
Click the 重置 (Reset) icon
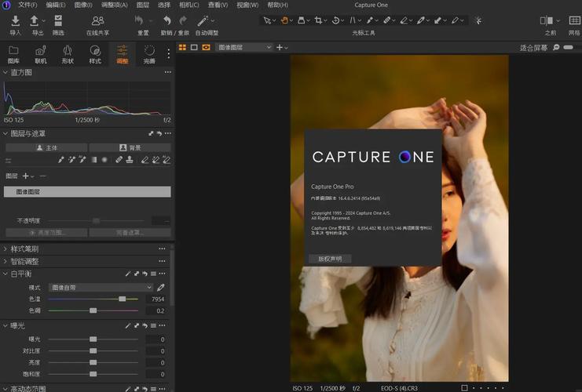(x=140, y=20)
